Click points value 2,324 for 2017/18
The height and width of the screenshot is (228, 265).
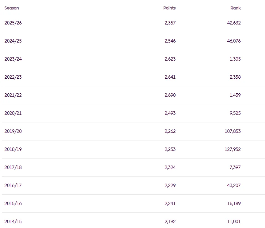click(170, 167)
